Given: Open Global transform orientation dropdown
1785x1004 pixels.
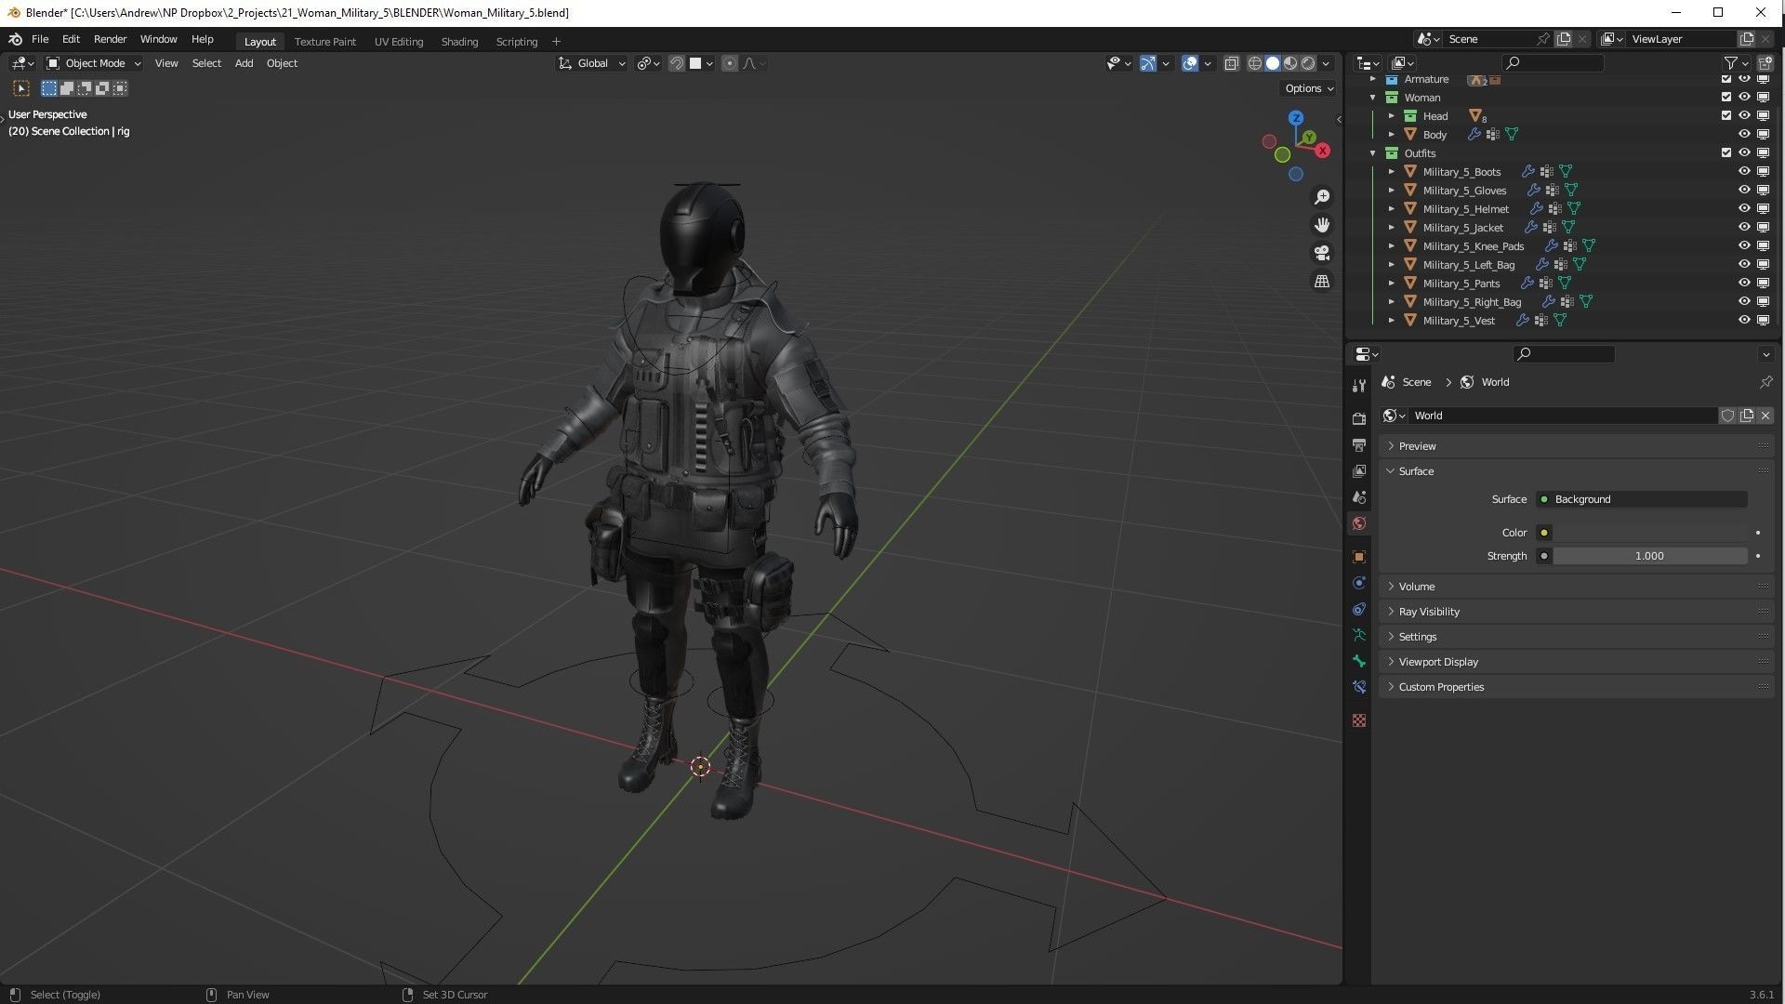Looking at the screenshot, I should click(592, 63).
